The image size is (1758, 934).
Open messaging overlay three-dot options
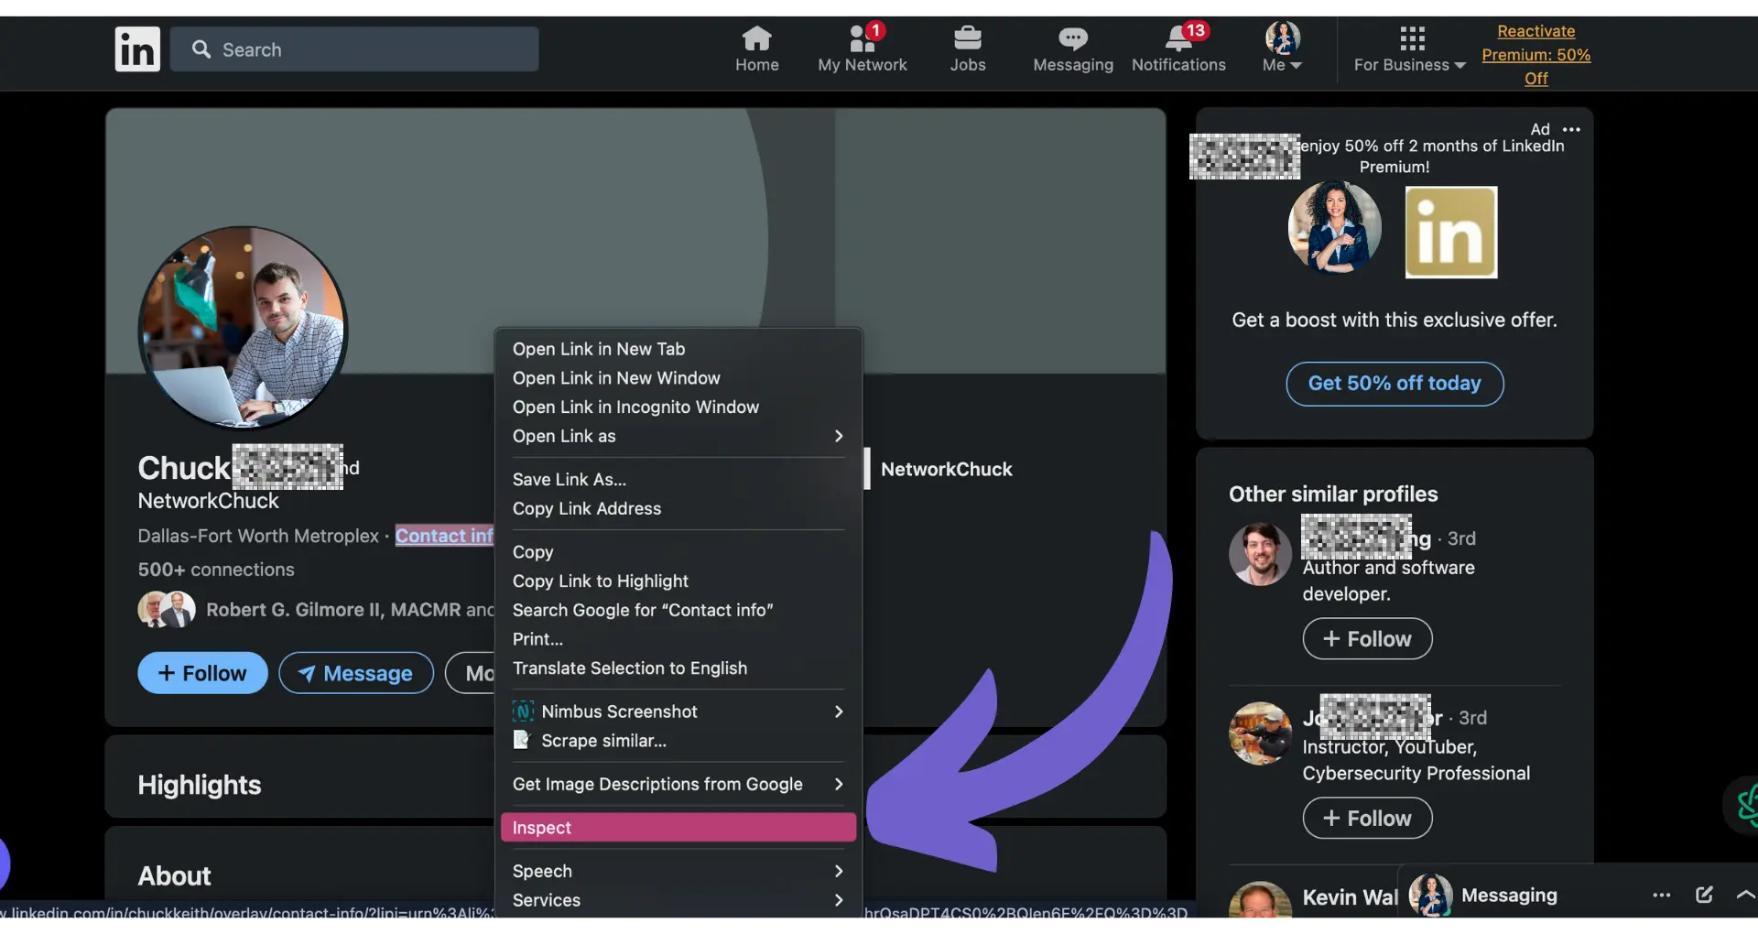(1661, 896)
